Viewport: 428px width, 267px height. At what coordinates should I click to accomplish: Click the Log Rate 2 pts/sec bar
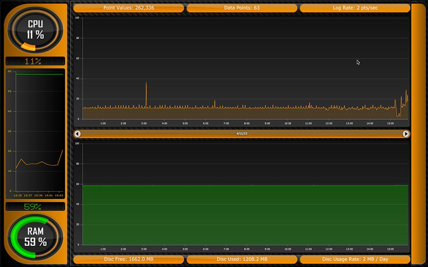355,8
